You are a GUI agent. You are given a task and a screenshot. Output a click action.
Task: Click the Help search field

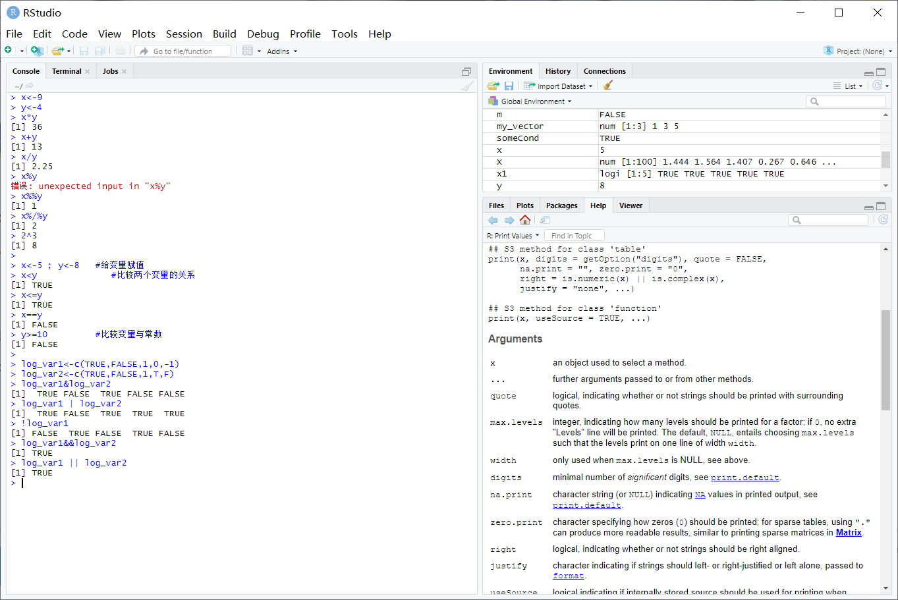click(829, 220)
